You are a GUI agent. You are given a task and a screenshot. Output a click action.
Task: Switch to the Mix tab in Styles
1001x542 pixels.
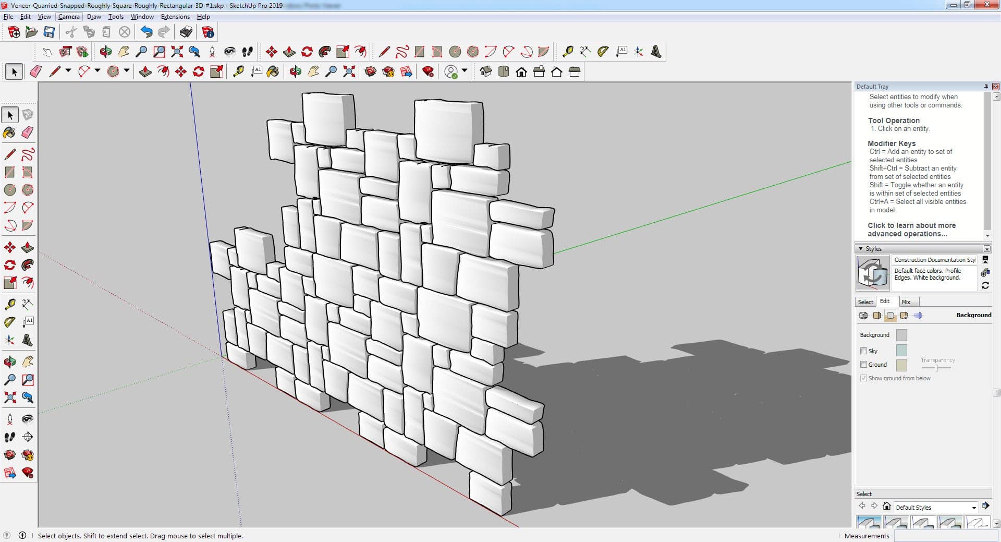click(x=906, y=302)
